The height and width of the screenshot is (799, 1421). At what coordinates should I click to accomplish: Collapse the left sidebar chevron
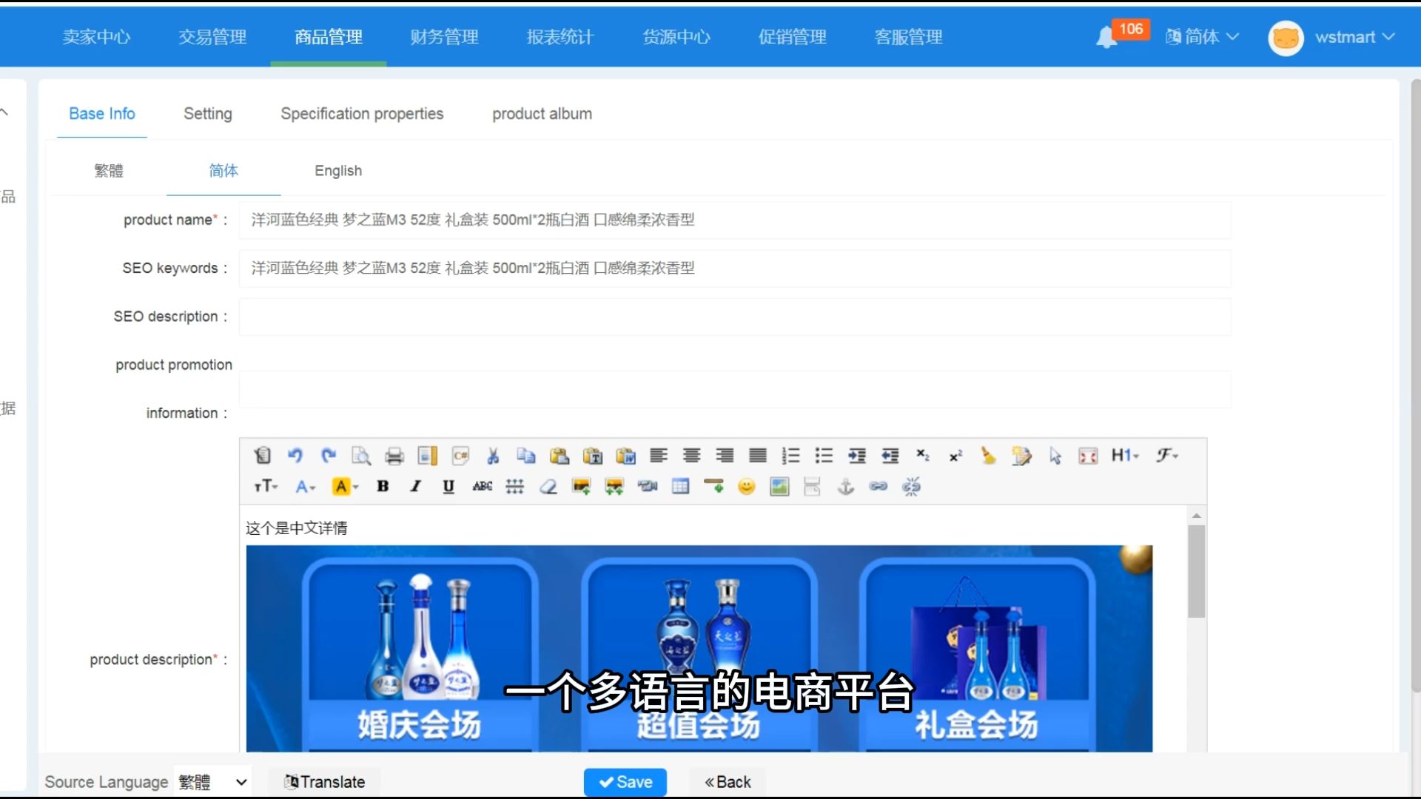click(4, 112)
